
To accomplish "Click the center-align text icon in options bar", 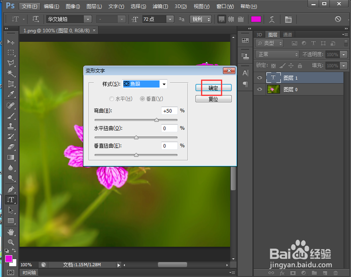I will [231, 19].
